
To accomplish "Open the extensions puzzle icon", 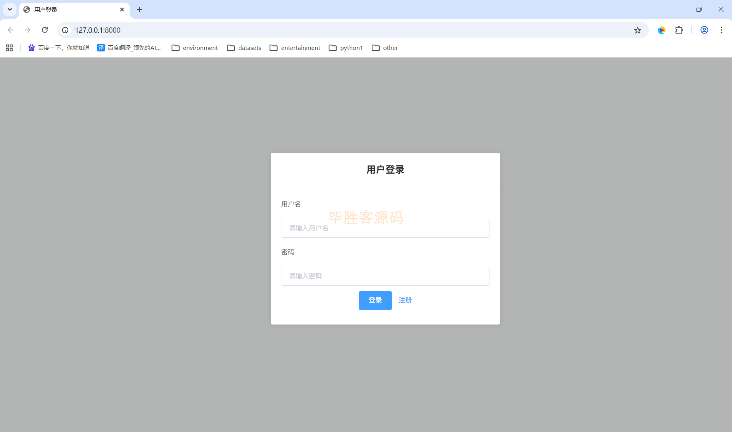I will click(x=679, y=30).
